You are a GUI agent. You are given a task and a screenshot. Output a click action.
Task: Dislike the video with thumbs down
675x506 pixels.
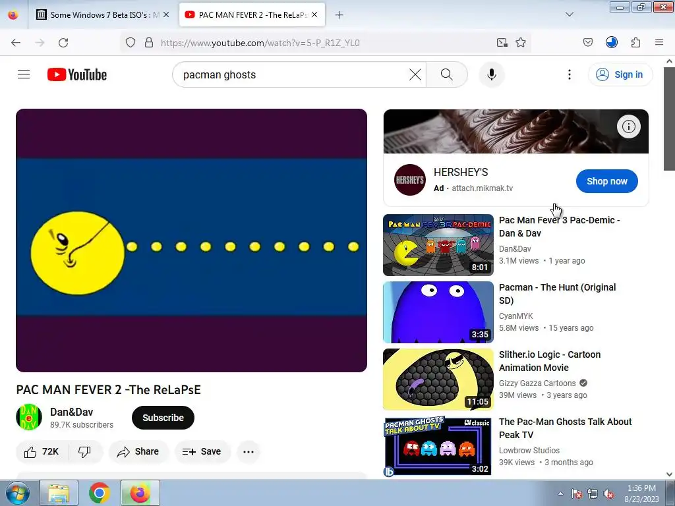tap(85, 452)
